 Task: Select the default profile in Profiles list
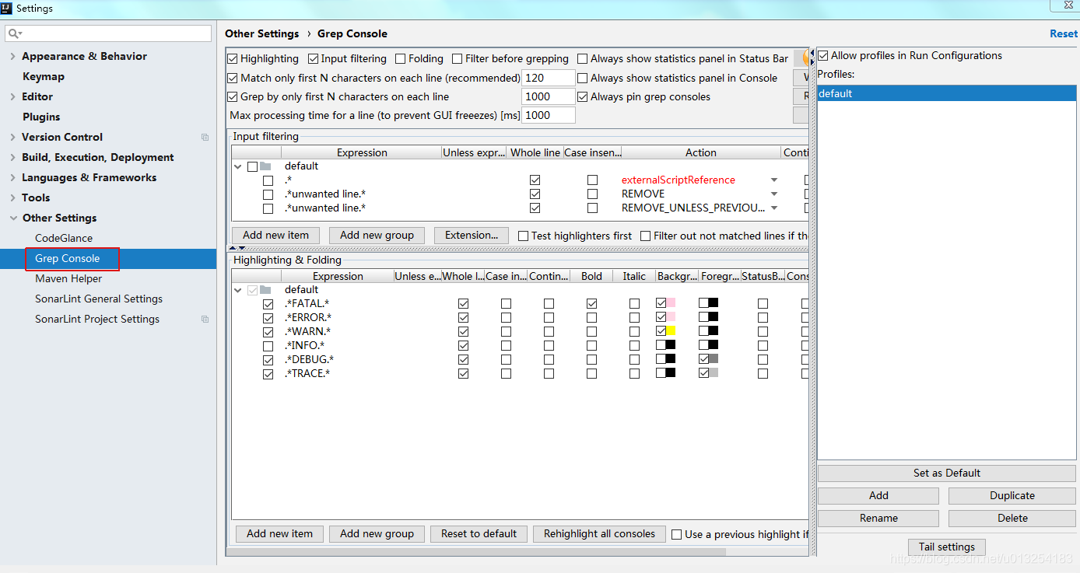coord(947,93)
